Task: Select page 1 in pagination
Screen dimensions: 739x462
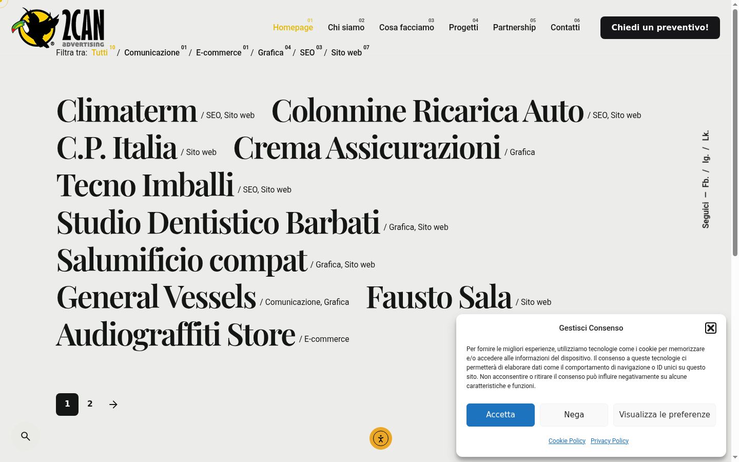Action: click(67, 405)
